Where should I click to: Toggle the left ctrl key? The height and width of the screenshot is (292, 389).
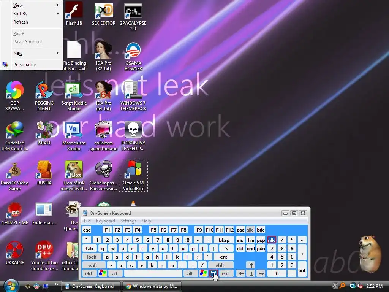pos(88,274)
